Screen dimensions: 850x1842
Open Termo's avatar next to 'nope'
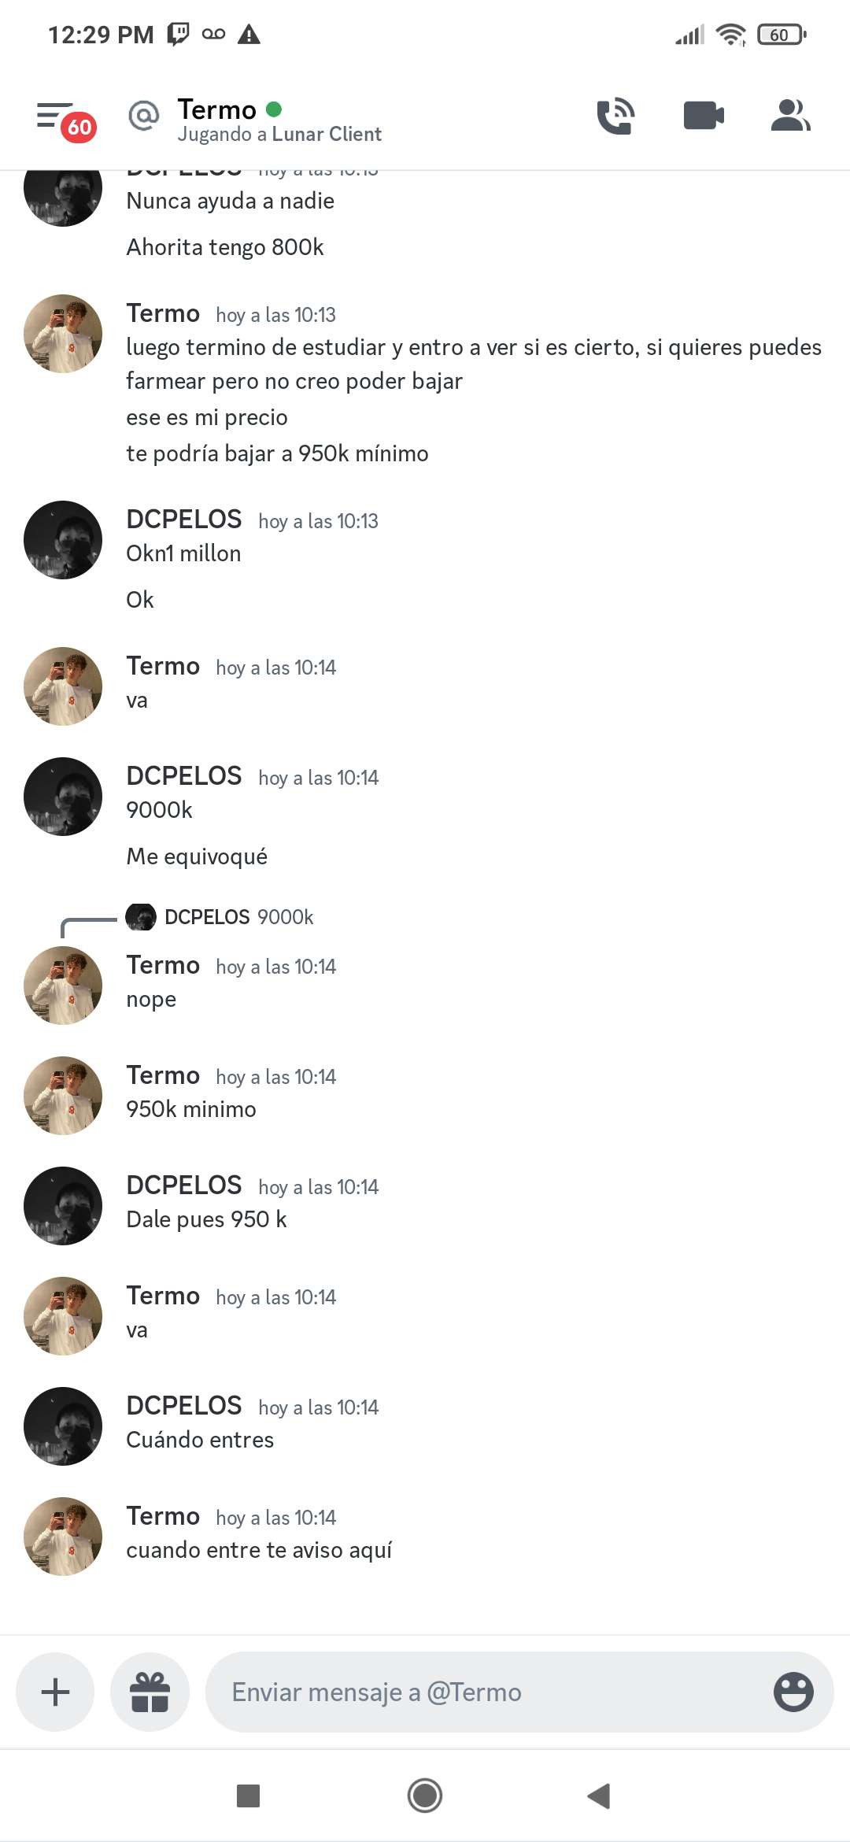[63, 985]
